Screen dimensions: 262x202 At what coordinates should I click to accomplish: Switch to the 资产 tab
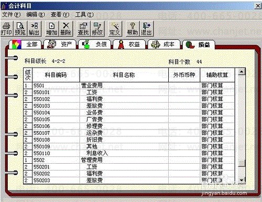click(60, 45)
